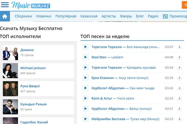This screenshot has height=124, width=187.
Task: Click the 02:53 track duration
Action: point(169,98)
